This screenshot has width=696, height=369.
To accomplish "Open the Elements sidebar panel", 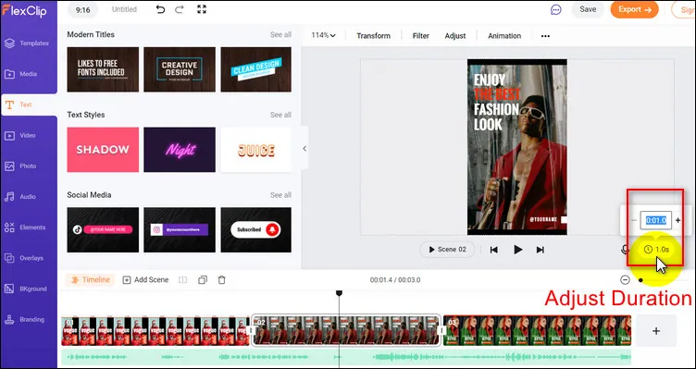I will pos(29,228).
